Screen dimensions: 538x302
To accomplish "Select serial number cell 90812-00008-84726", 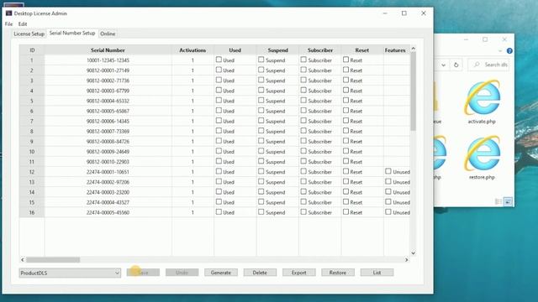I will click(108, 142).
